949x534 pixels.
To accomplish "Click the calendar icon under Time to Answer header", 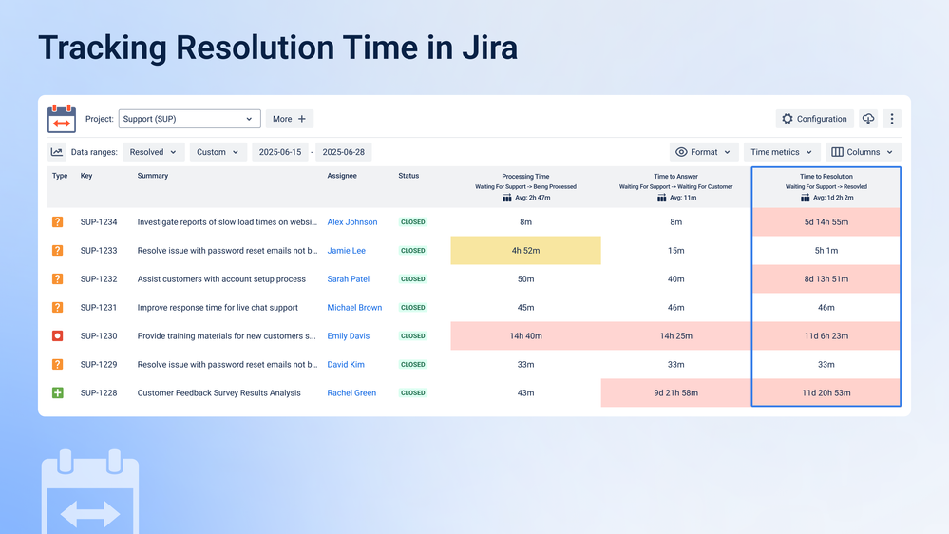I will [x=661, y=198].
